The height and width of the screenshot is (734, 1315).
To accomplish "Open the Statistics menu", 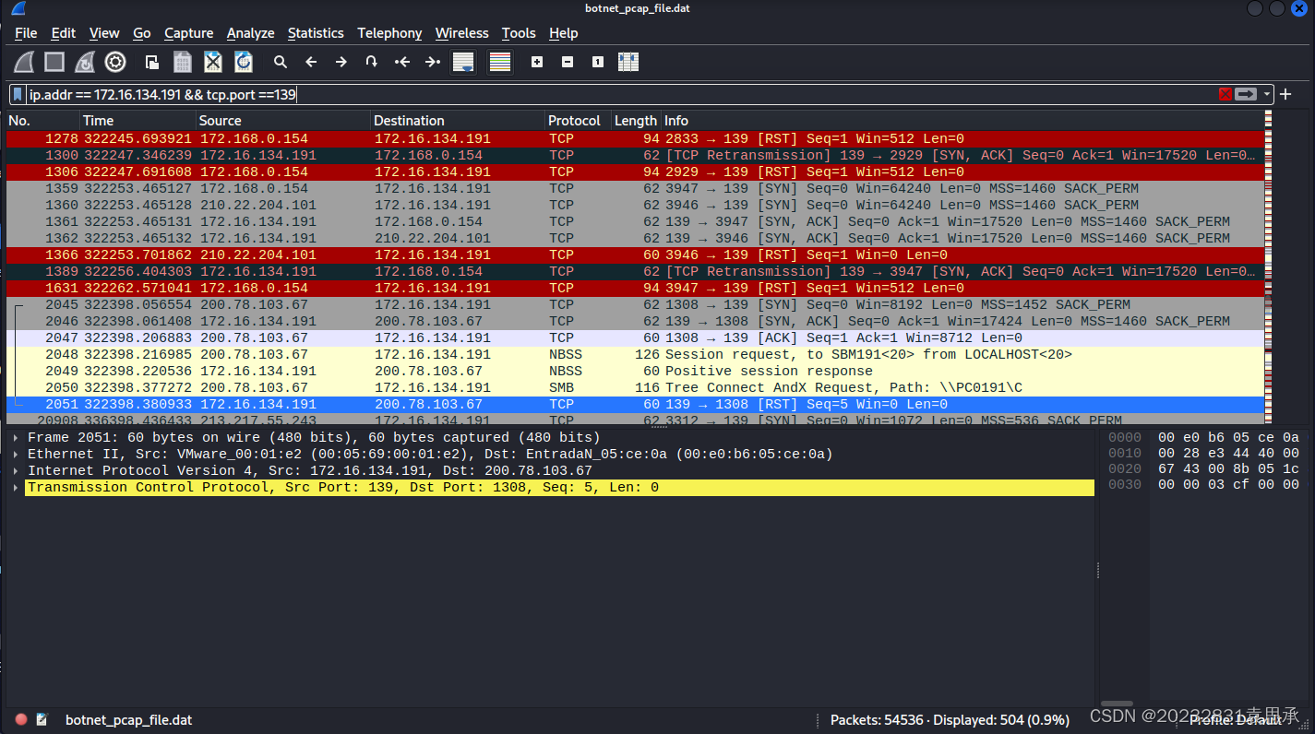I will (316, 33).
